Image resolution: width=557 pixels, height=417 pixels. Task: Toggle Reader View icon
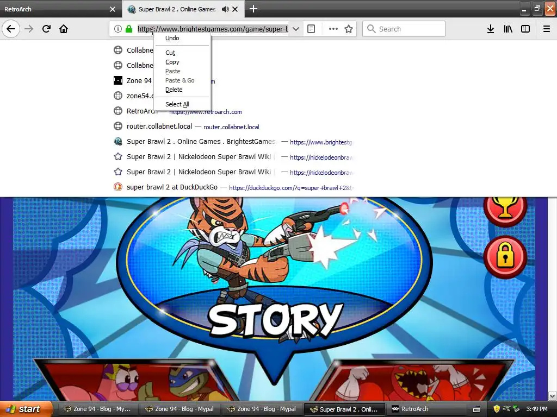click(x=311, y=29)
